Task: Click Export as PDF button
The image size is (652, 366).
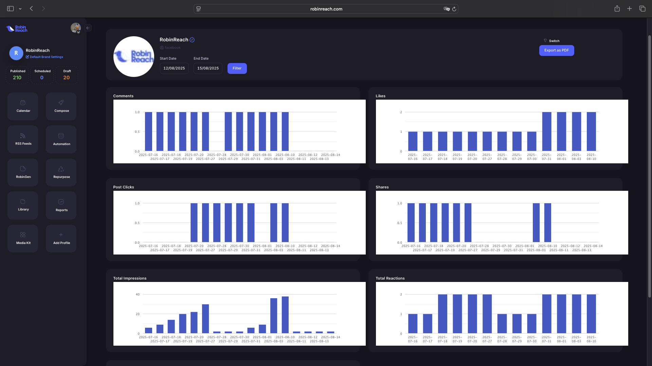Action: click(556, 50)
